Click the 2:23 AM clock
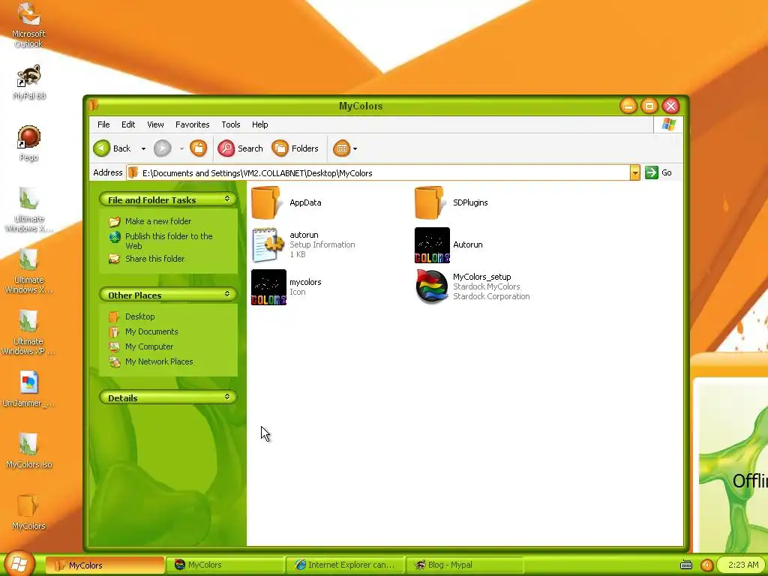768x576 pixels. (x=743, y=565)
